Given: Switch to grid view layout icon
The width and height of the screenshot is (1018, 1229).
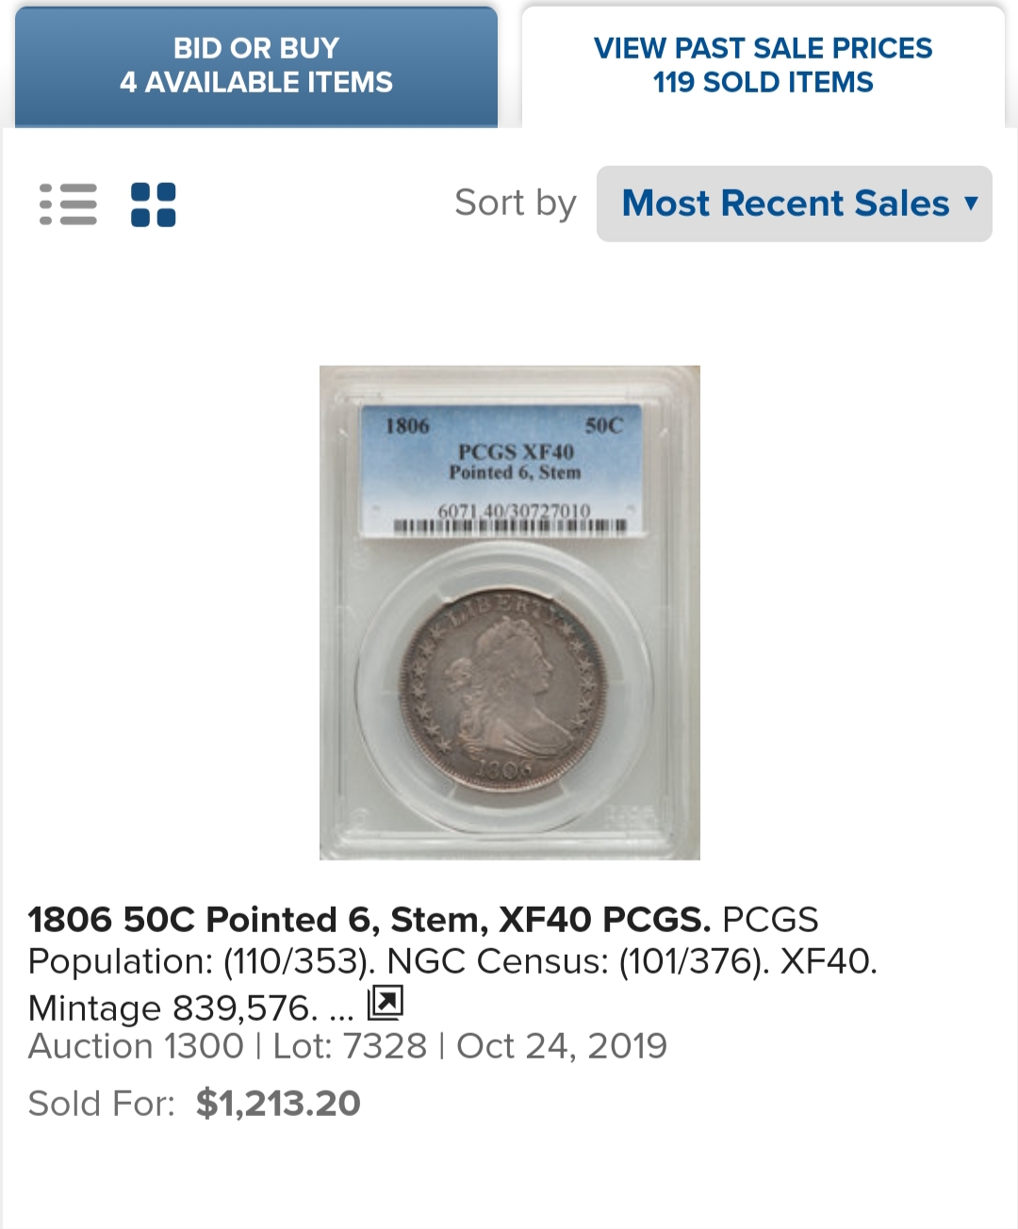Looking at the screenshot, I should coord(154,205).
